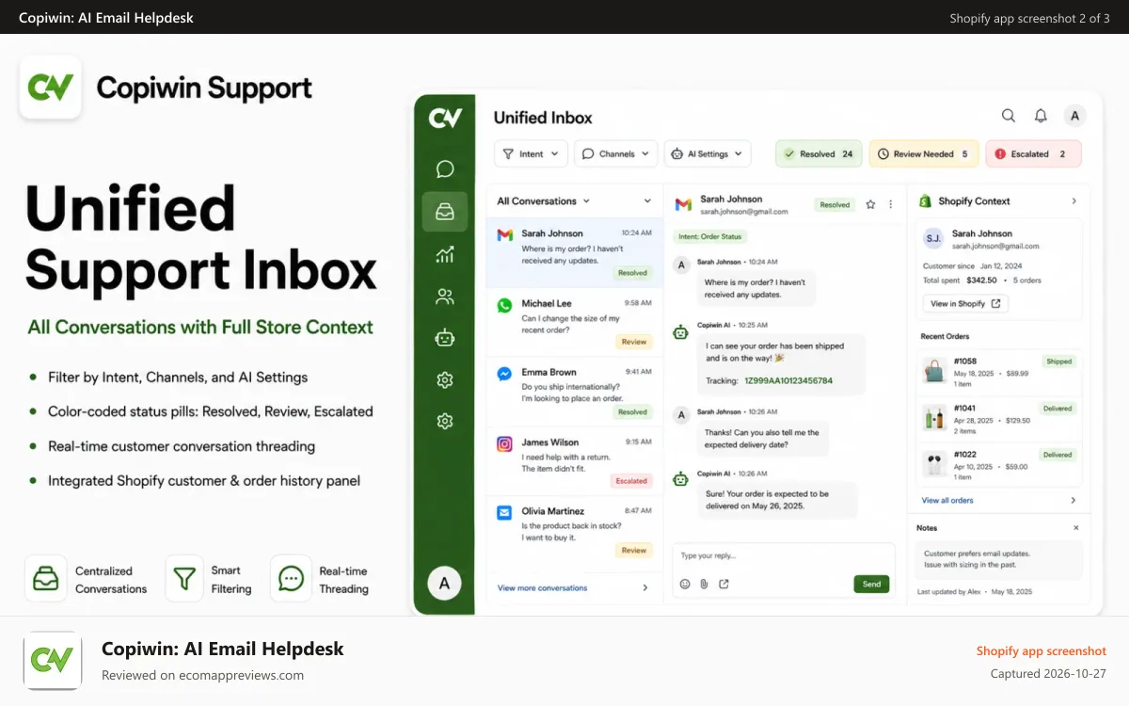The image size is (1129, 706).
Task: Open the profile avatar A beside the bell
Action: [1074, 116]
